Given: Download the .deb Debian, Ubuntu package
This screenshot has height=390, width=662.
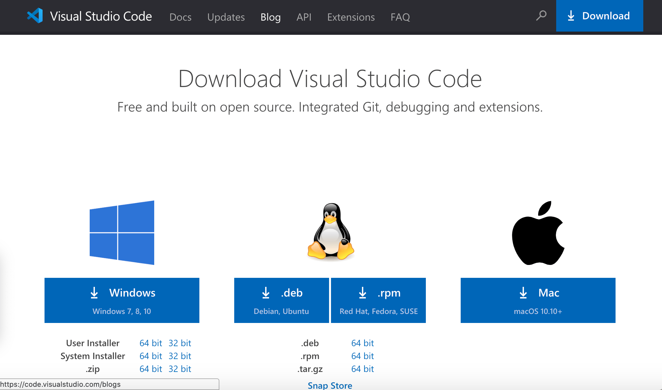Looking at the screenshot, I should click(281, 300).
